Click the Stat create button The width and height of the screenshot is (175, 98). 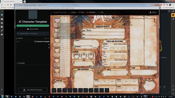point(81,12)
